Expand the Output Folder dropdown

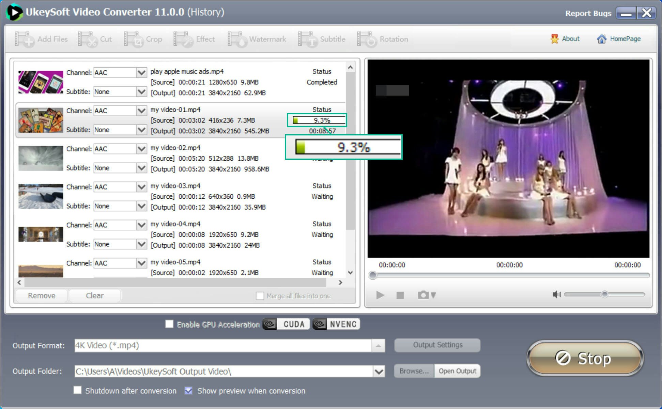(379, 371)
